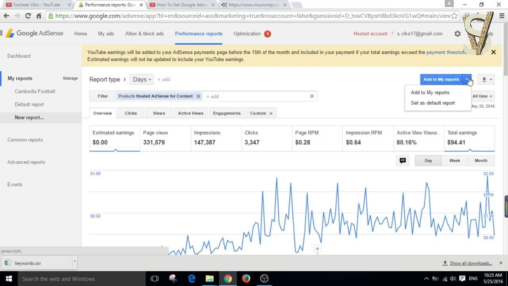
Task: Click Manage next to My reports
Action: 70,78
